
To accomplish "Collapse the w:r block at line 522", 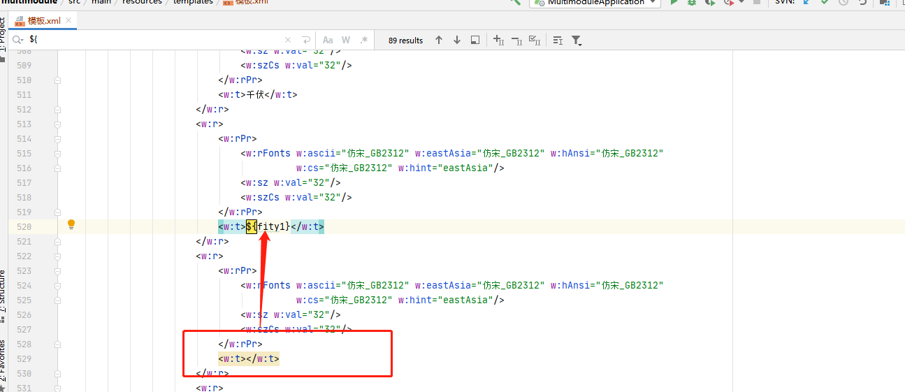I will click(x=57, y=256).
